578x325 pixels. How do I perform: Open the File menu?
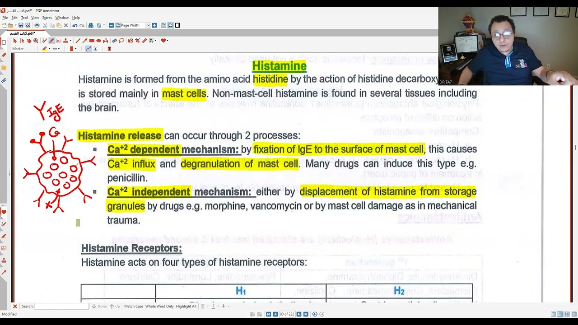[x=5, y=18]
